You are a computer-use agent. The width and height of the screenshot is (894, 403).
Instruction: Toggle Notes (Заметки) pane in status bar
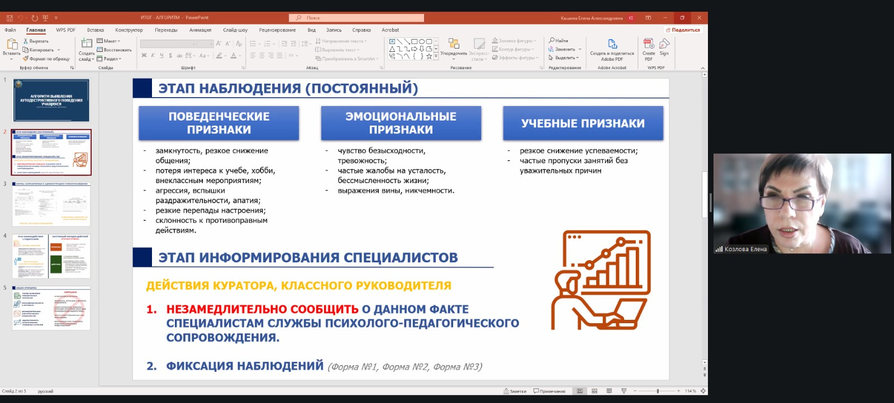tap(515, 391)
